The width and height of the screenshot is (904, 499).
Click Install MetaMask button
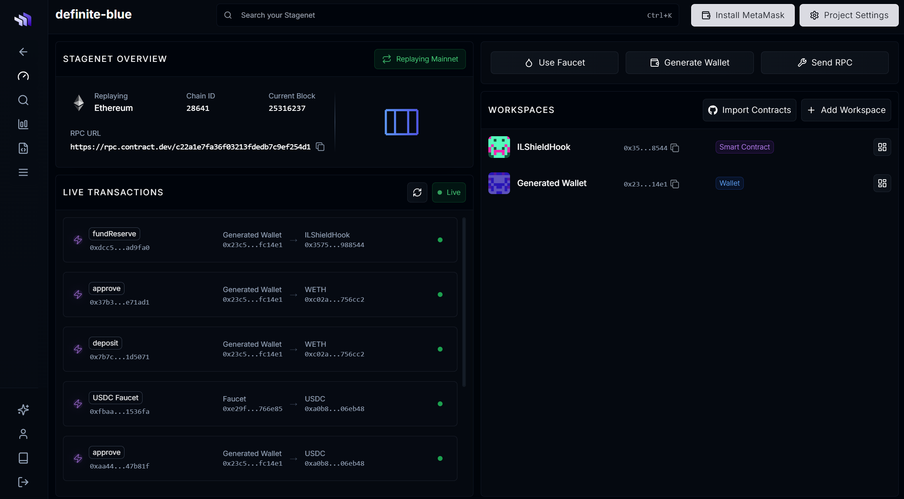pyautogui.click(x=743, y=15)
